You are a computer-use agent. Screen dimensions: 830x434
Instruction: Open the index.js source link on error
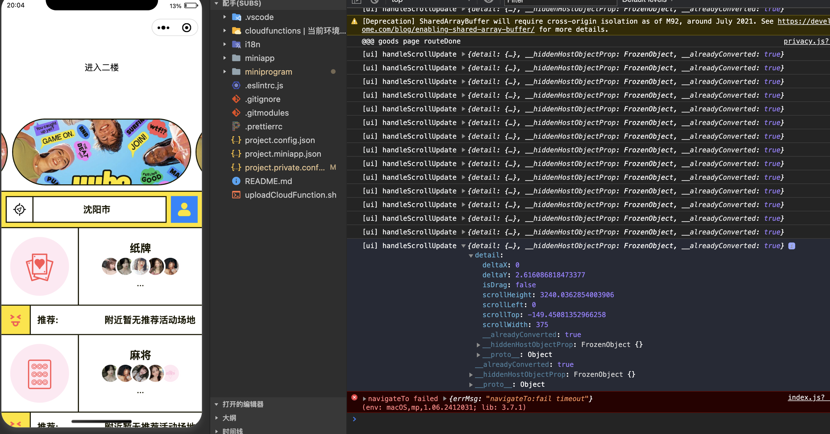(x=806, y=397)
